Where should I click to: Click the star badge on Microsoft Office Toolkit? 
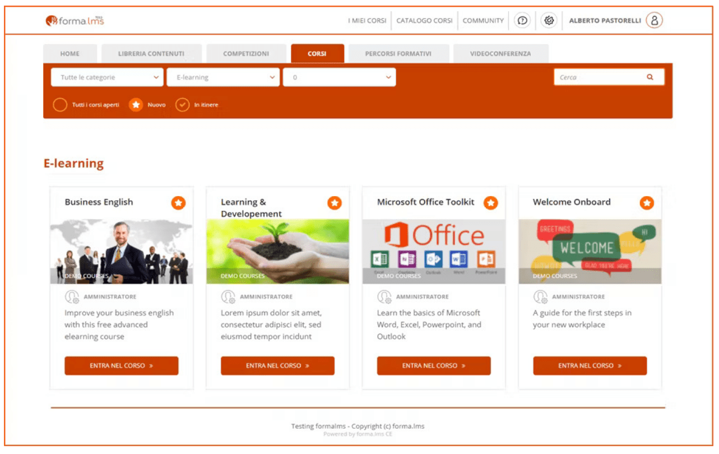click(x=490, y=203)
